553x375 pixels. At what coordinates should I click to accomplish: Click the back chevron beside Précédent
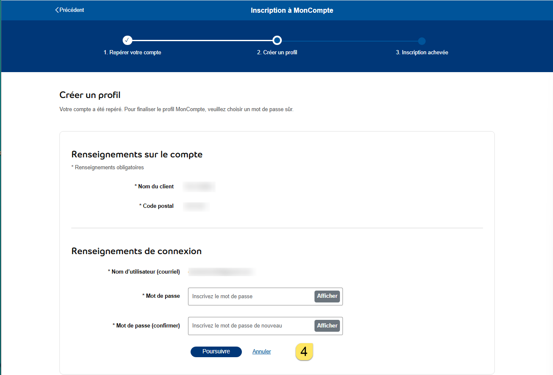click(x=57, y=10)
